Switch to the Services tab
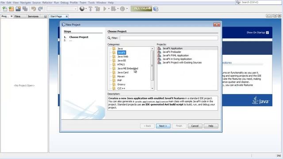283x159 pixels. click(33, 16)
